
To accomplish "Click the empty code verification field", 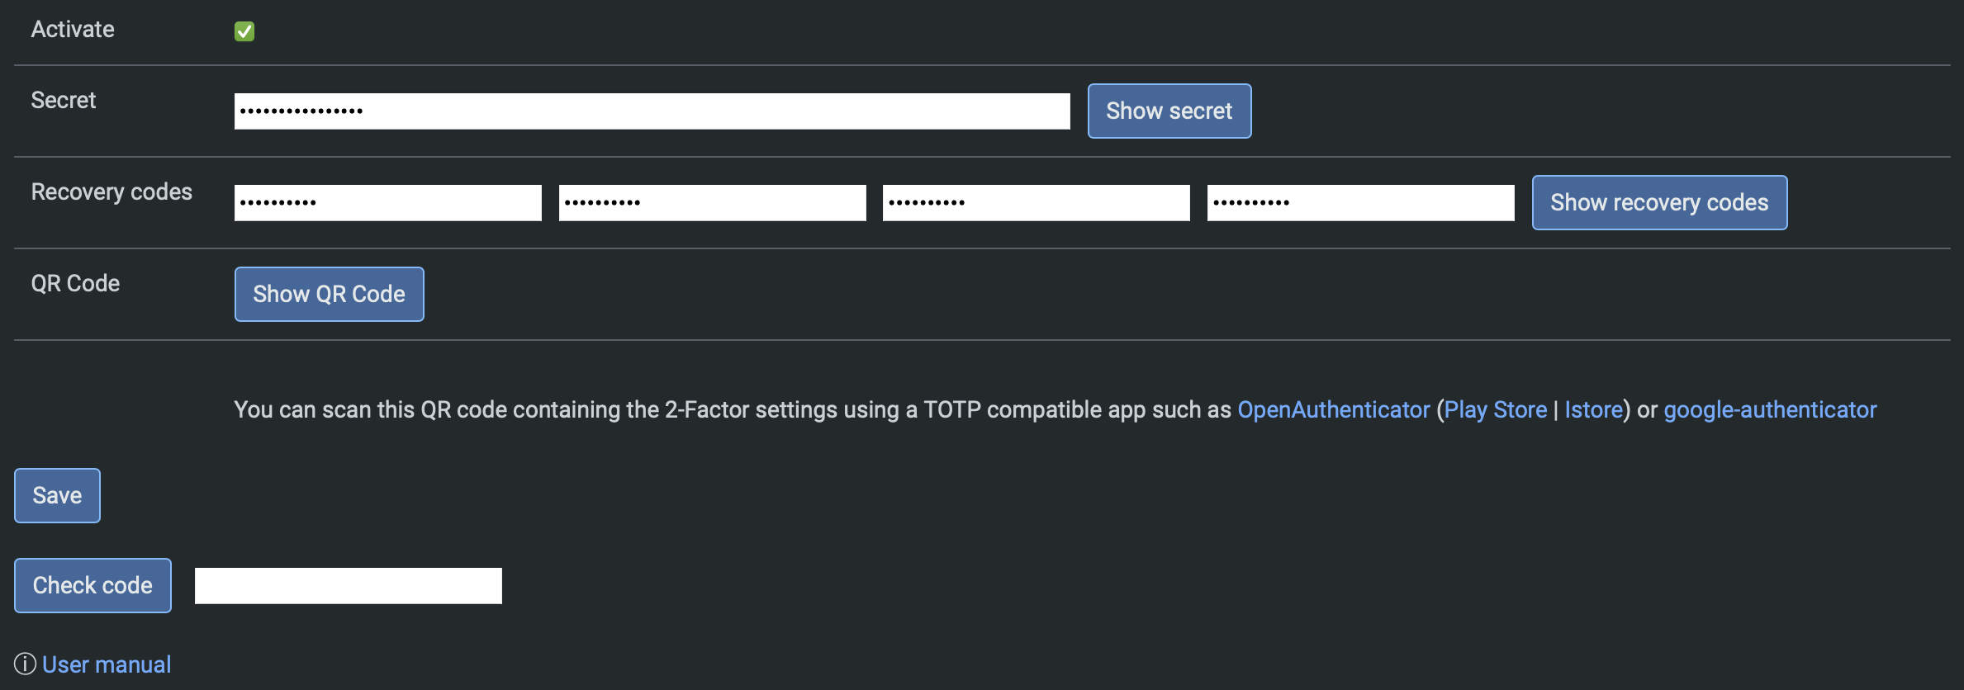I will (348, 586).
